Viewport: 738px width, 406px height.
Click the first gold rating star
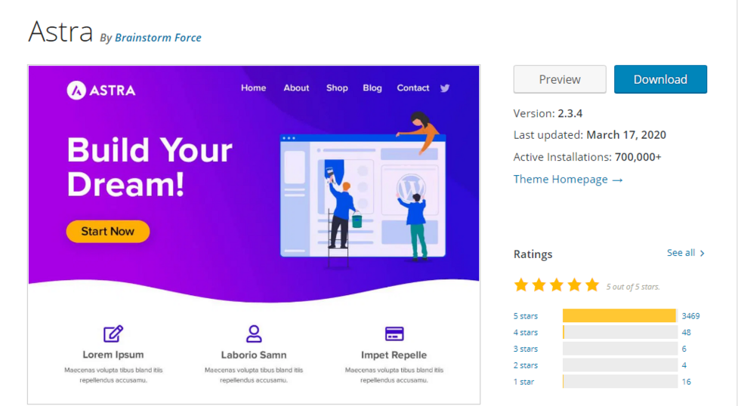coord(521,285)
